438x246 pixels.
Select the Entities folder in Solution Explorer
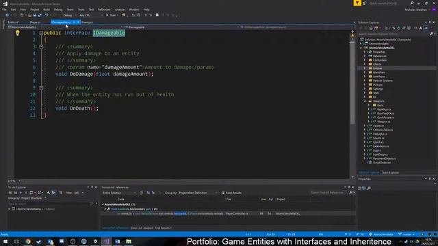(377, 68)
